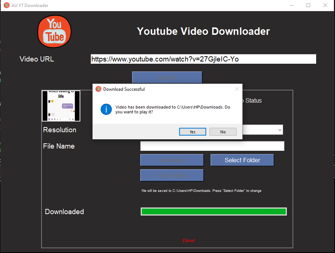Click the AU YT Downloader title bar icon
The image size is (335, 253).
(7, 5)
